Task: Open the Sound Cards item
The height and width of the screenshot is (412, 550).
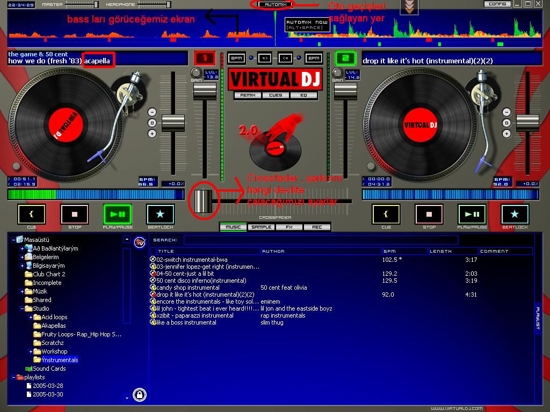Action: coord(46,369)
